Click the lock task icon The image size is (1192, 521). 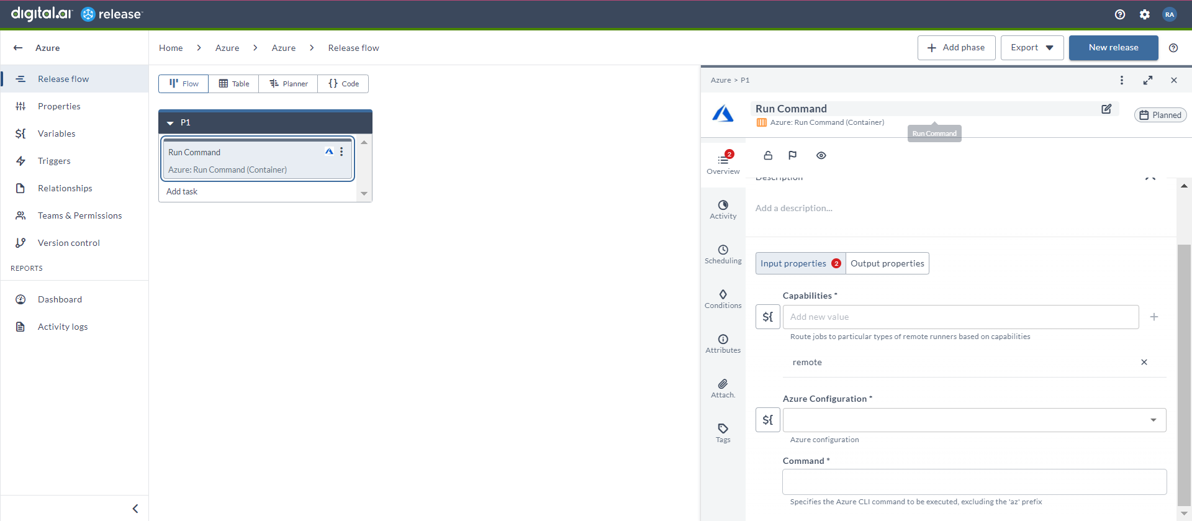768,155
